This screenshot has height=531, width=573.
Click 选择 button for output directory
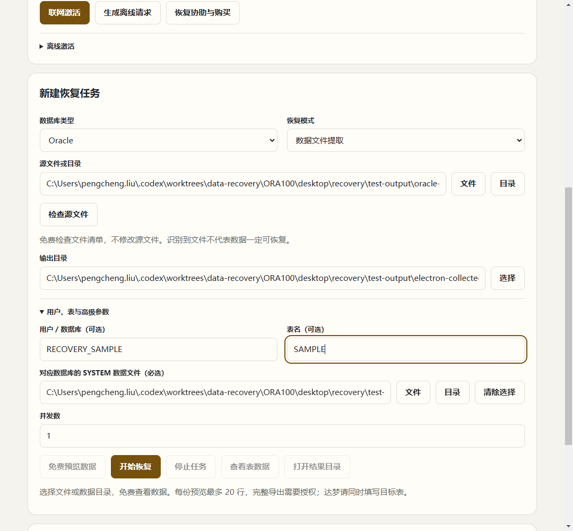coord(508,278)
